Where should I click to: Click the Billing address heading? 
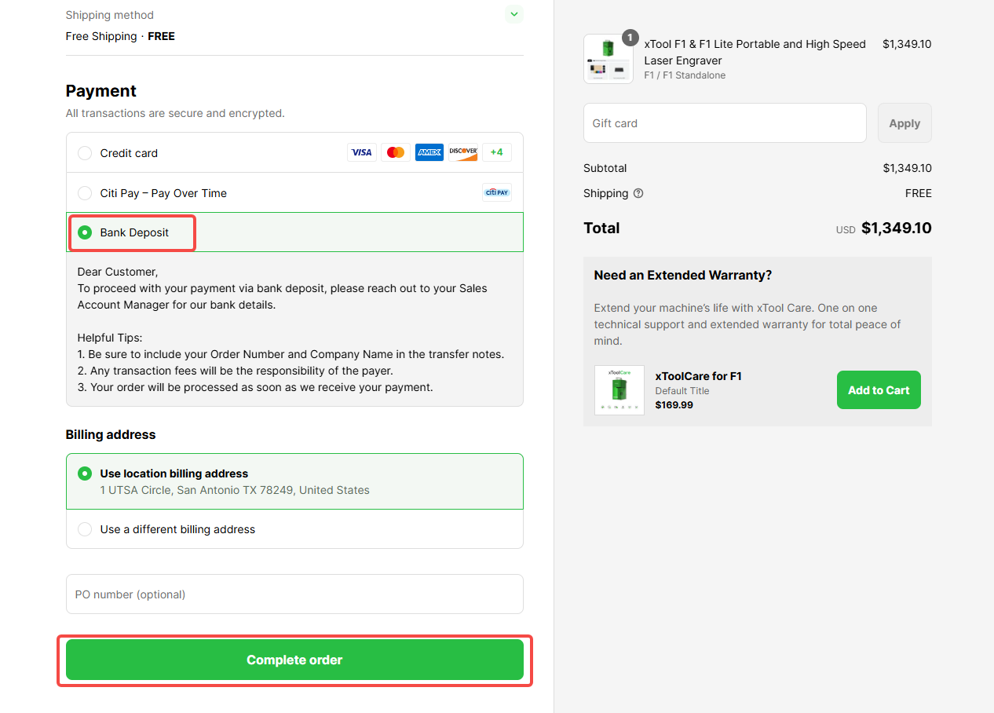coord(111,434)
